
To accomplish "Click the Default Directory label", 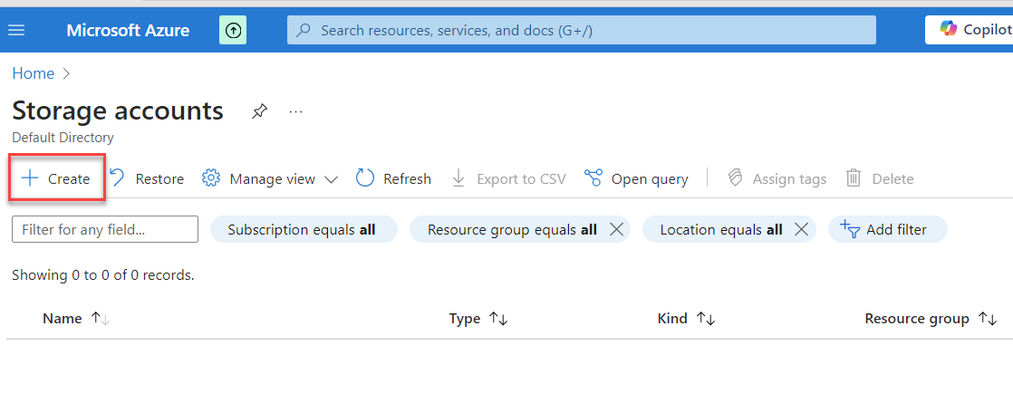I will click(63, 138).
